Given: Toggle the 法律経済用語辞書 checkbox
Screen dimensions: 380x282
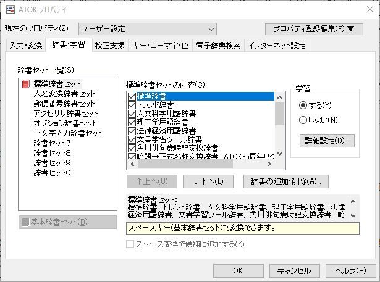Looking at the screenshot, I should pyautogui.click(x=132, y=131).
